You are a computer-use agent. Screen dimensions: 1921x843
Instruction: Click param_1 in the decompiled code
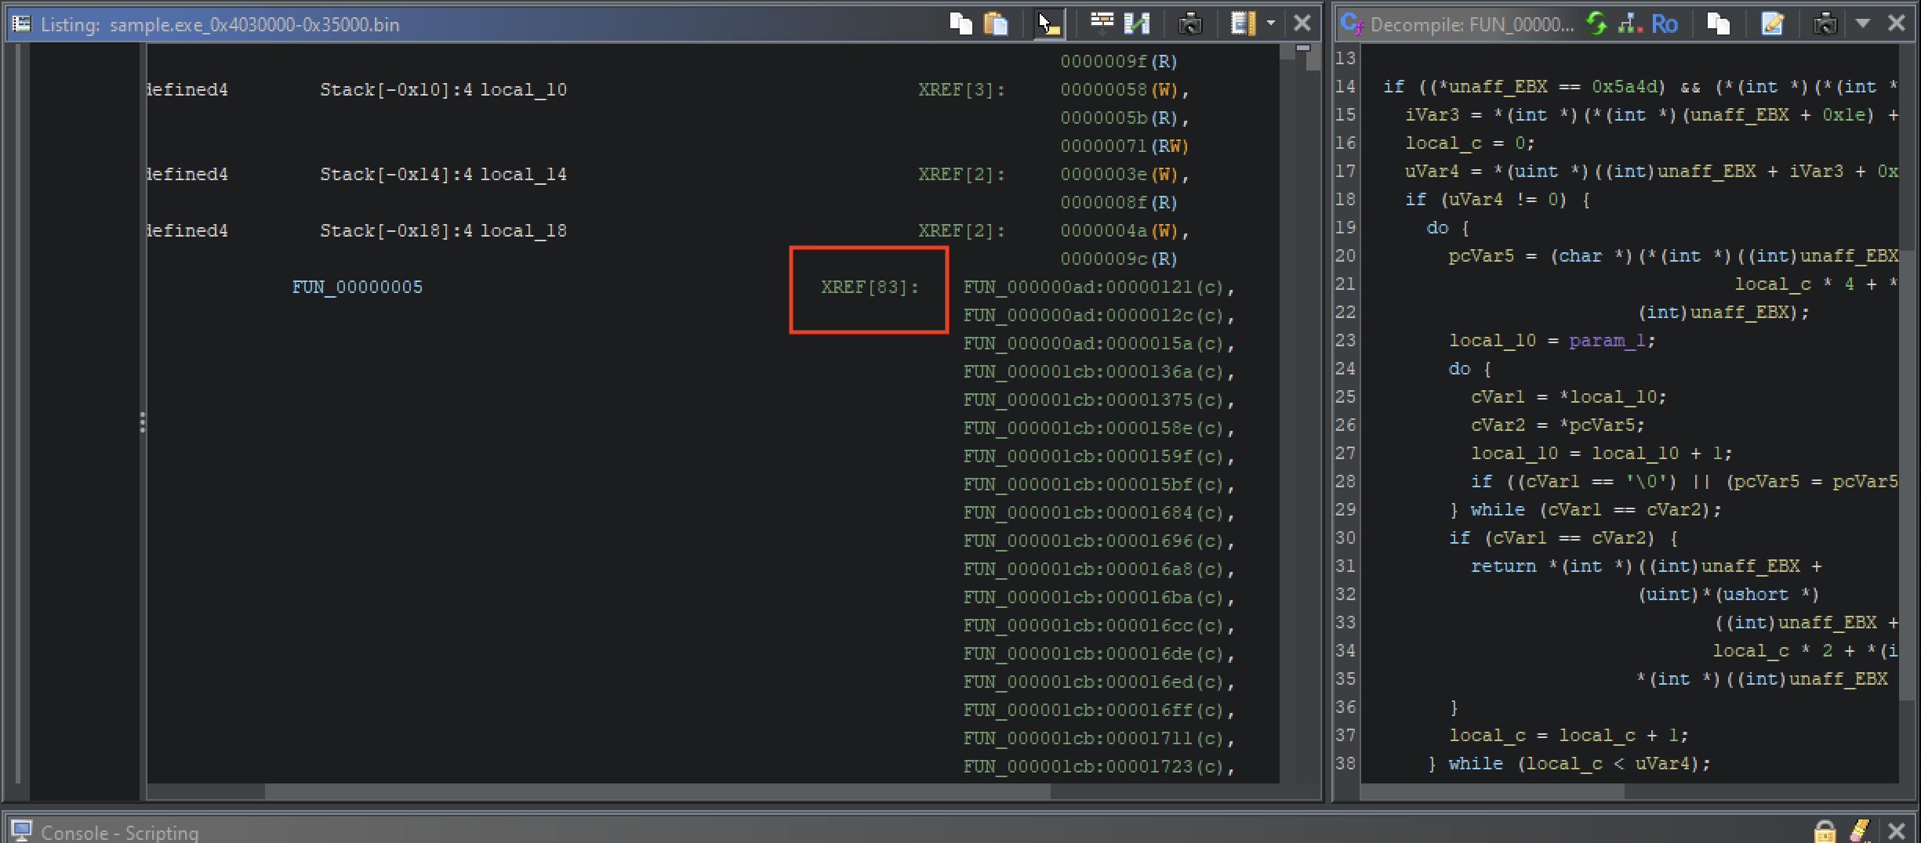point(1608,341)
